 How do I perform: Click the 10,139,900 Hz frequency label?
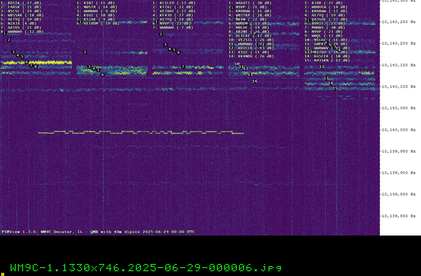pyautogui.click(x=399, y=173)
